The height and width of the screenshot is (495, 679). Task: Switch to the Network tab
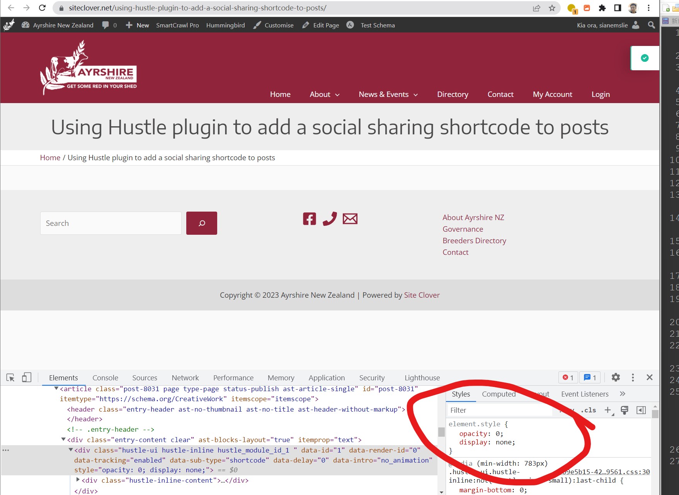[x=185, y=378]
